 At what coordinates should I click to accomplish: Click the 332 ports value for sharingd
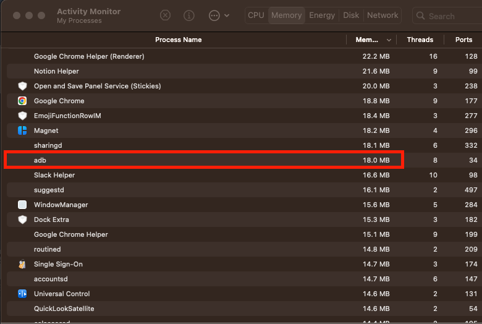[471, 145]
